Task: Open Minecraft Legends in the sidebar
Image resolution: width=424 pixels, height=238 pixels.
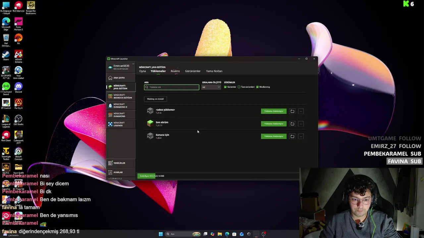Action: [121, 124]
